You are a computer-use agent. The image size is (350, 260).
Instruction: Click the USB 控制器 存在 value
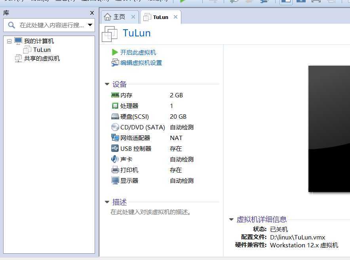tap(176, 149)
